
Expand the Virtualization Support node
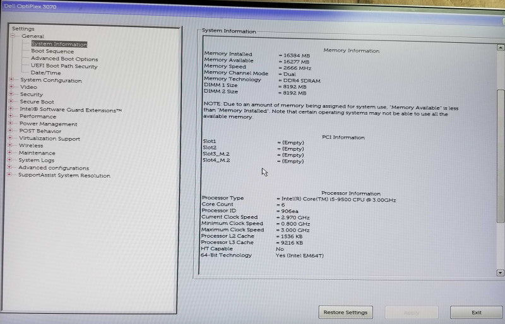10,137
